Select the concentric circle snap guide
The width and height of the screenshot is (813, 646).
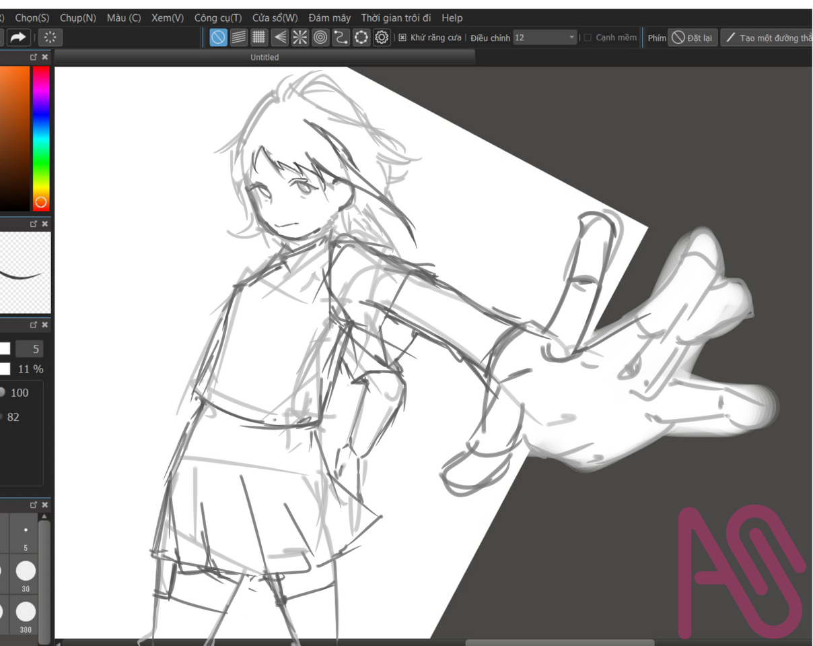click(x=320, y=38)
